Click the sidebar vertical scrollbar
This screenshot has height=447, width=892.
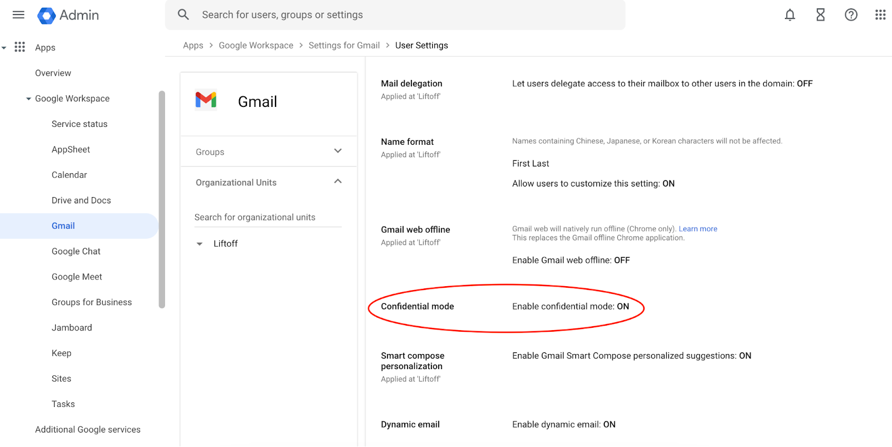[x=162, y=199]
